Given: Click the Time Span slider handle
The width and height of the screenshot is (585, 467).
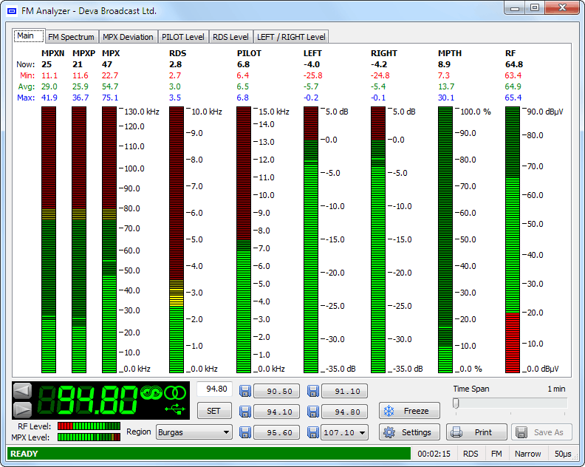Looking at the screenshot, I should point(456,403).
